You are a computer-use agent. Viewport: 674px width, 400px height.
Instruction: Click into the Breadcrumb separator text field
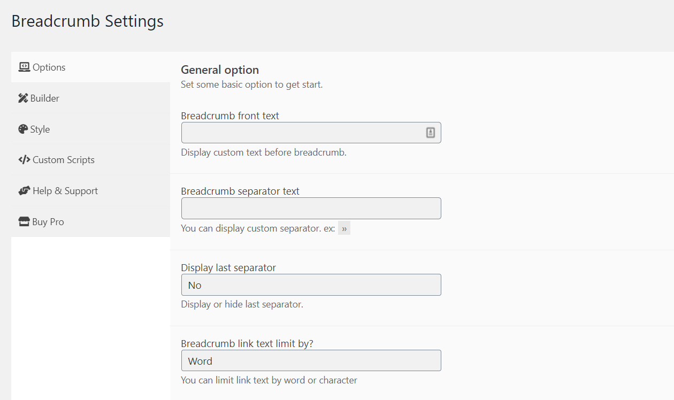[311, 209]
